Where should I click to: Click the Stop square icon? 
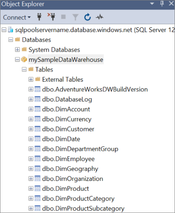tap(63, 17)
